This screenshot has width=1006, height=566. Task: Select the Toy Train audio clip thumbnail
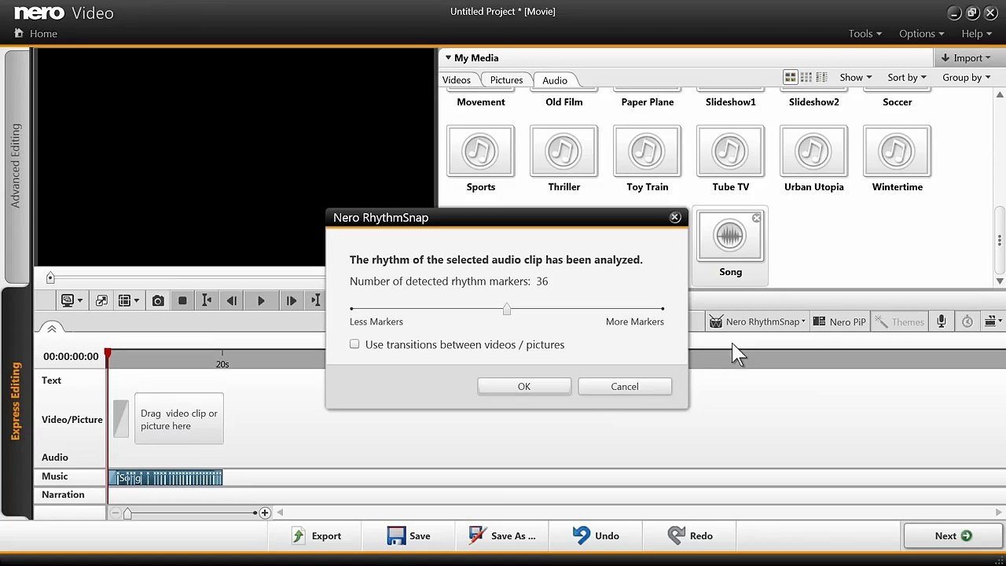[648, 151]
